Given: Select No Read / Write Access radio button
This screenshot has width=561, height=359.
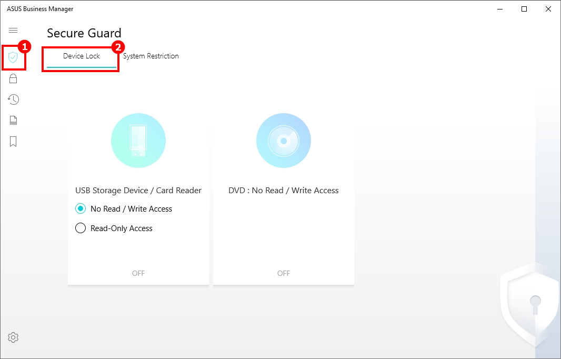Looking at the screenshot, I should pyautogui.click(x=81, y=208).
